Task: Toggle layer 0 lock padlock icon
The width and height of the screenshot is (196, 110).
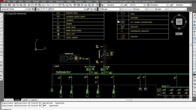Action: pyautogui.click(x=49, y=9)
